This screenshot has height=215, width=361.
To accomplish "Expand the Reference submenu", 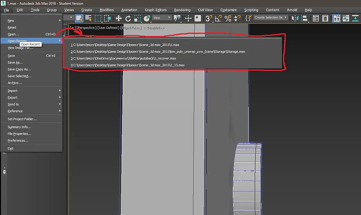I will coord(32,111).
